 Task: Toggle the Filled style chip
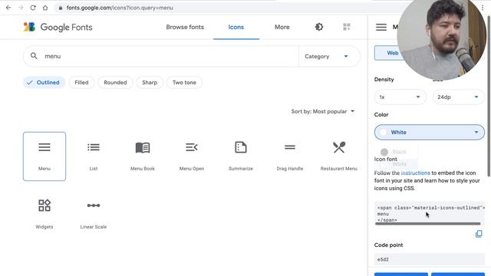pos(81,83)
